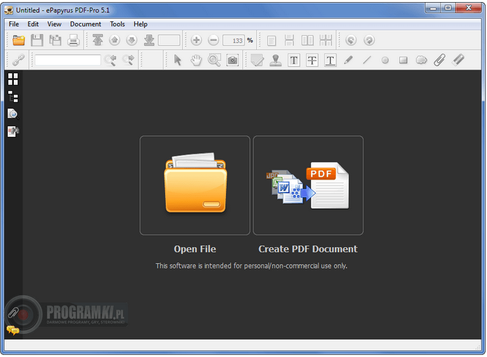487x357 pixels.
Task: Click the Print toolbar icon
Action: click(x=73, y=40)
